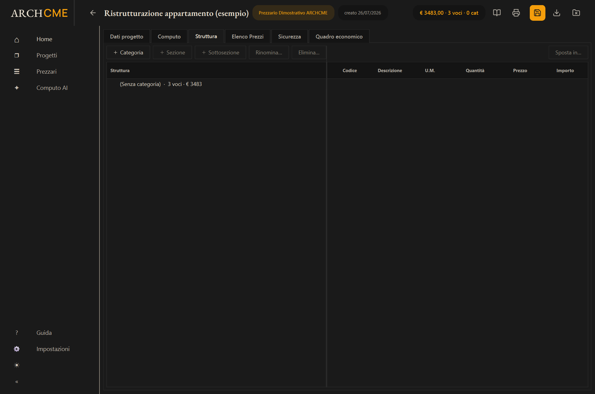Open Guida from the sidebar label
The width and height of the screenshot is (595, 394).
tap(44, 333)
